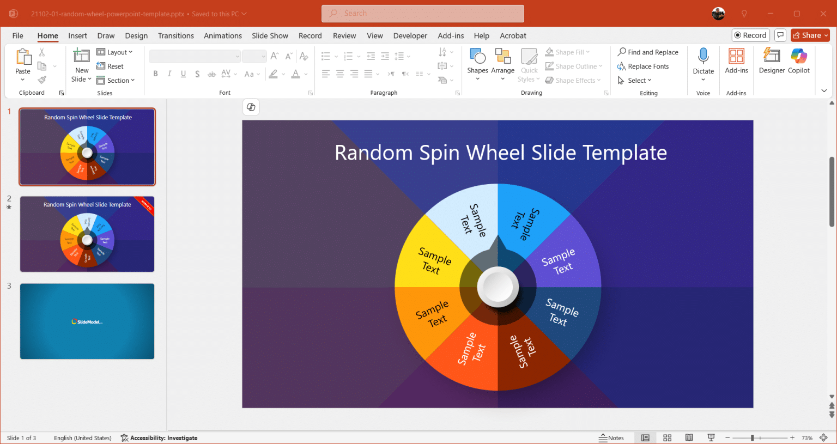This screenshot has height=444, width=837.
Task: Toggle center text alignment
Action: [339, 74]
